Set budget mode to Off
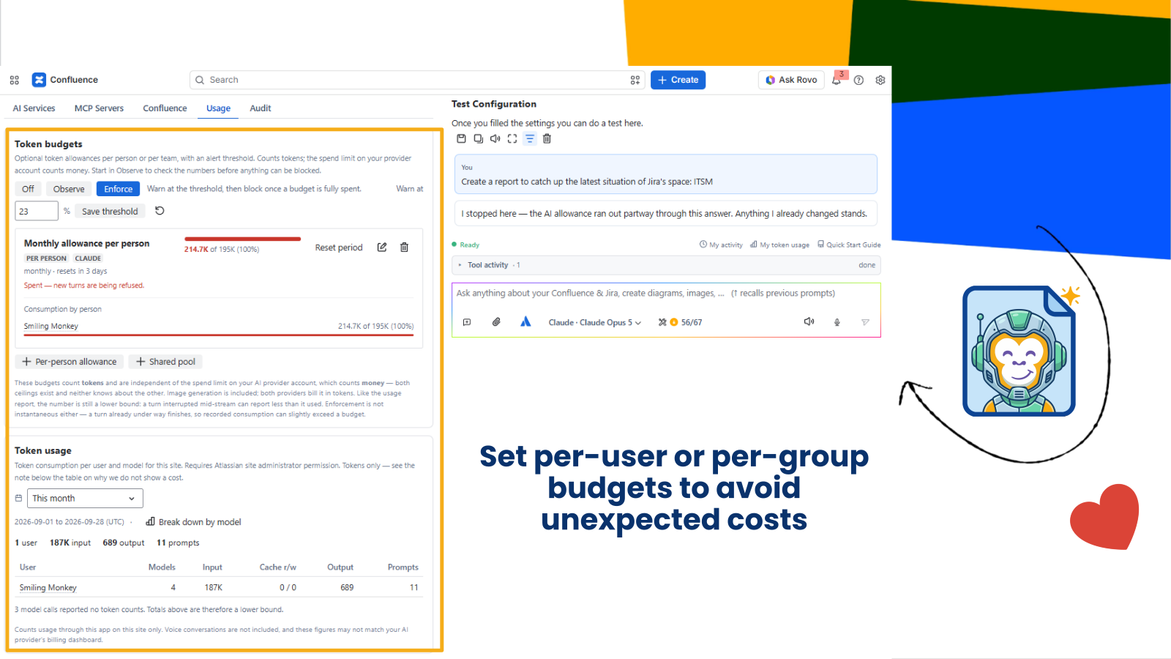 tap(28, 189)
